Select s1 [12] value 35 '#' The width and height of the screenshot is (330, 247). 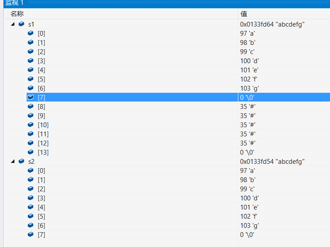click(x=247, y=143)
